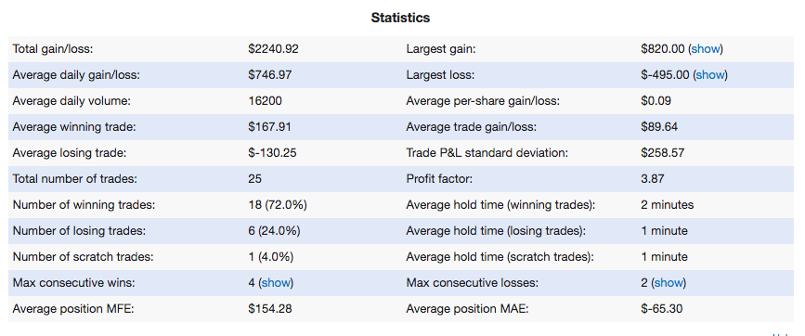
Task: Select the Average daily volume value 16200
Action: tap(265, 101)
